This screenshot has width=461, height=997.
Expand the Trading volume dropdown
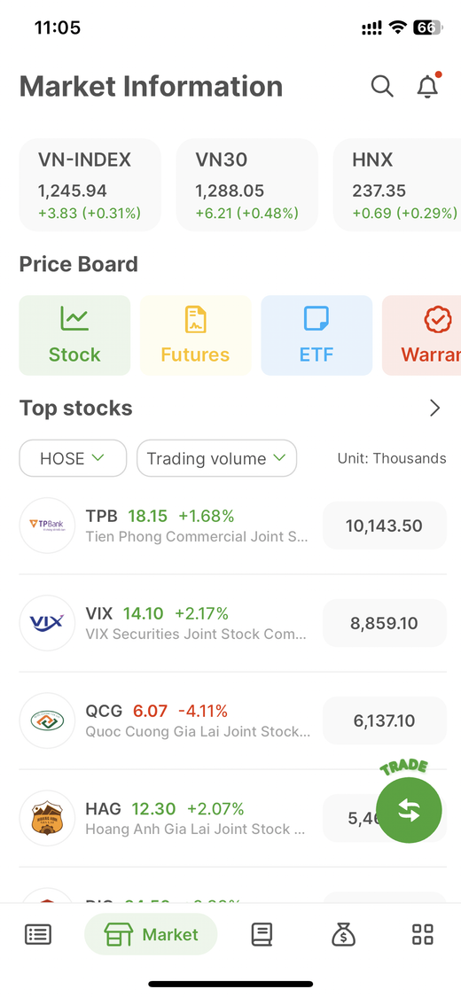point(217,458)
